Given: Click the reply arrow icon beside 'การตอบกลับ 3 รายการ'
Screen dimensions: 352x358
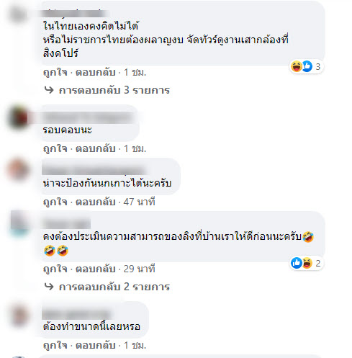Looking at the screenshot, I should [x=49, y=90].
